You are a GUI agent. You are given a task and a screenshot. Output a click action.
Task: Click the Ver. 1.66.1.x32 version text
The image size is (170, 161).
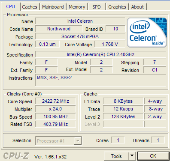(x=51, y=157)
